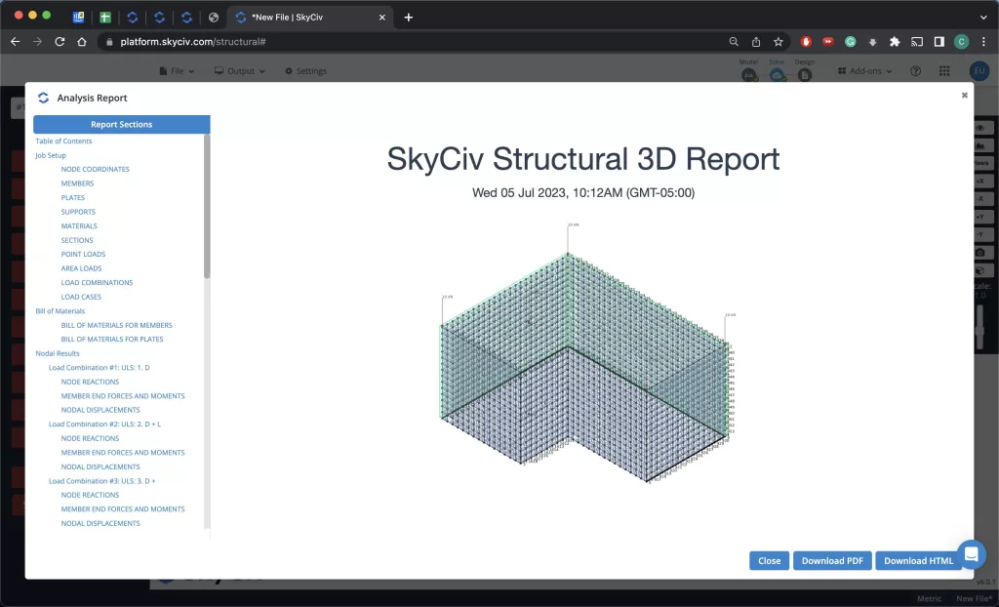Jump to Nodal Results section
Screen dimensions: 999x607
click(x=58, y=353)
